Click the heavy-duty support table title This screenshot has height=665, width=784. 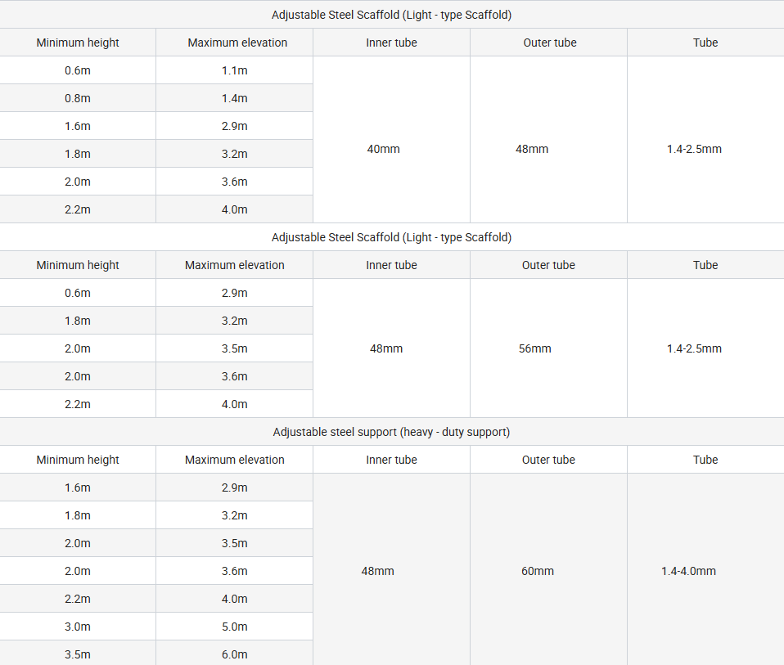(x=391, y=432)
